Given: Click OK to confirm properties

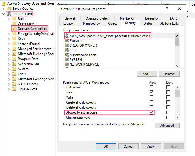Looking at the screenshot, I should coord(106,147).
